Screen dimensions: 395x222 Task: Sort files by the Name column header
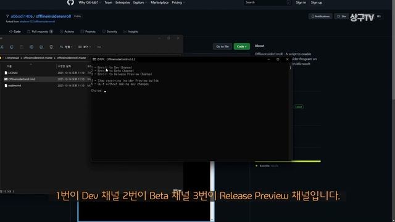point(9,66)
